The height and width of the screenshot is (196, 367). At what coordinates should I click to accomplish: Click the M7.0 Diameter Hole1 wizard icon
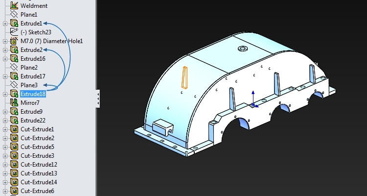point(14,41)
